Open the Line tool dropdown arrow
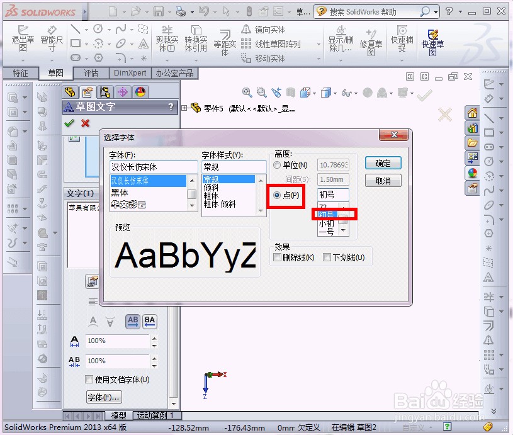The width and height of the screenshot is (513, 435). click(x=86, y=30)
